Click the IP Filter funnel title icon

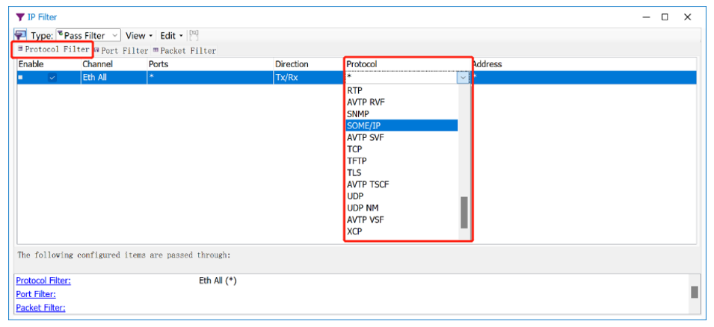(19, 17)
